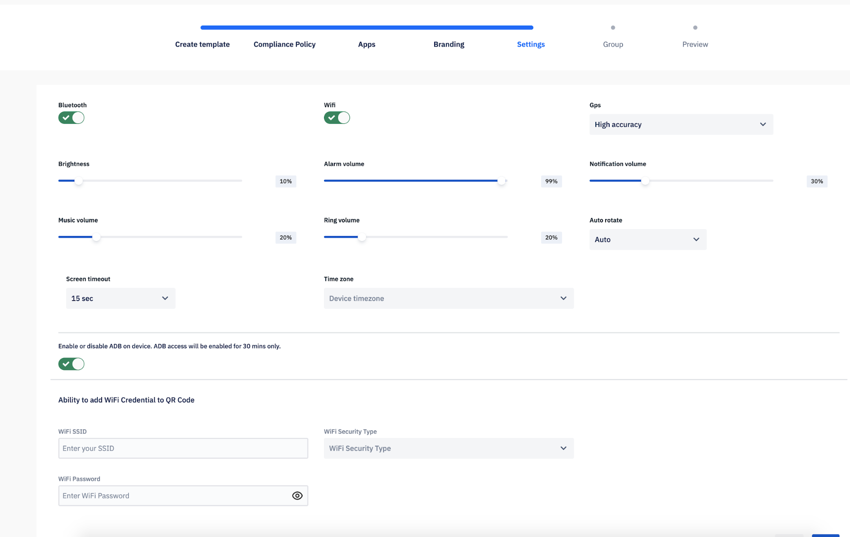Open the Gps High accuracy dropdown
850x537 pixels.
tap(681, 125)
